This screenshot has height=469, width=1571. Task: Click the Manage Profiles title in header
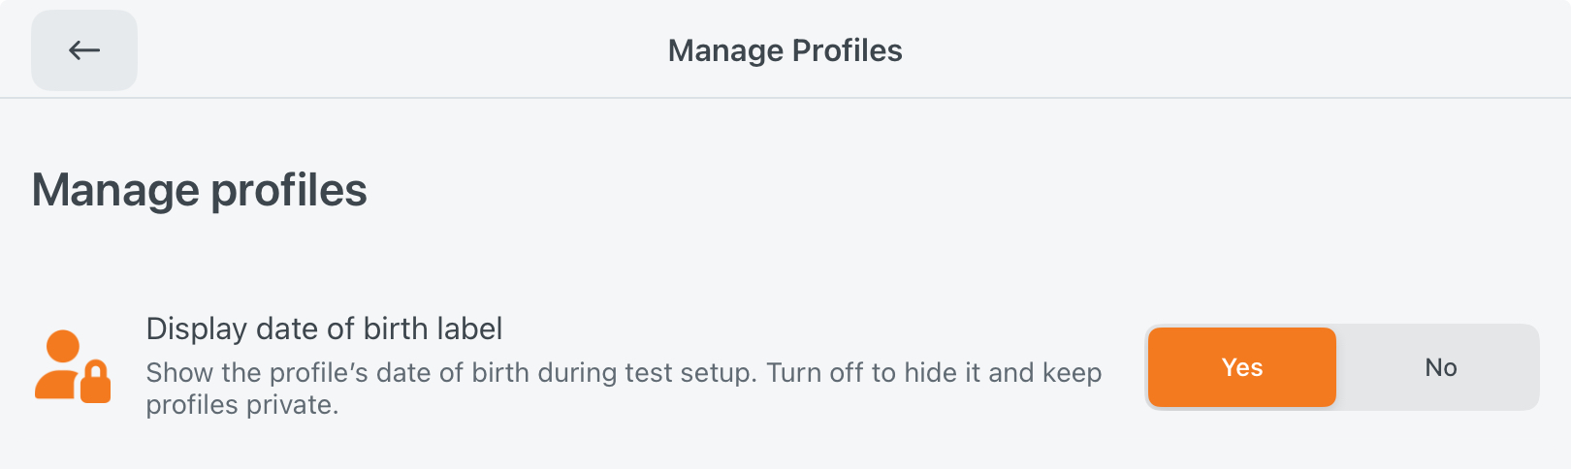click(785, 50)
